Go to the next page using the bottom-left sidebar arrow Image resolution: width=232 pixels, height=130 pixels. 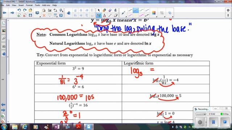click(x=3, y=110)
